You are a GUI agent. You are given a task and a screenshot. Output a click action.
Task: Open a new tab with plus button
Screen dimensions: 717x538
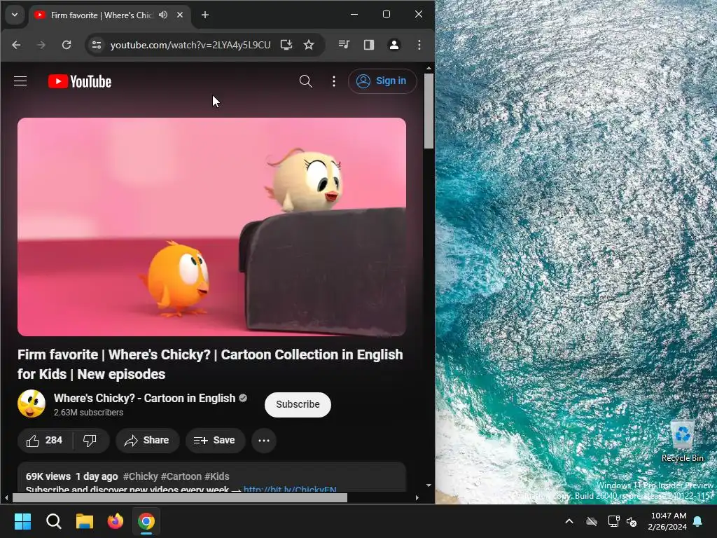tap(205, 15)
